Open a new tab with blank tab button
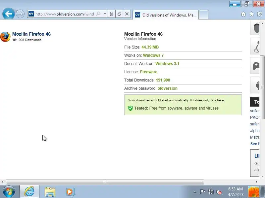 pos(203,15)
